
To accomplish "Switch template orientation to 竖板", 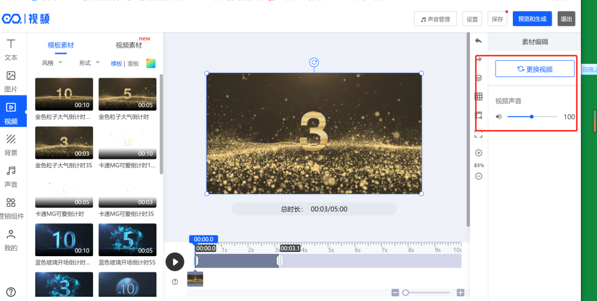I will point(133,63).
